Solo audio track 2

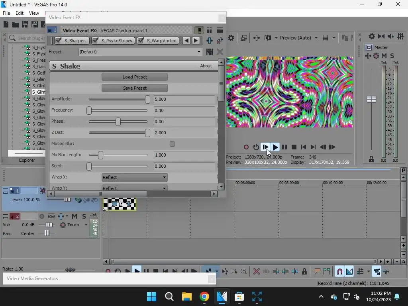84,216
